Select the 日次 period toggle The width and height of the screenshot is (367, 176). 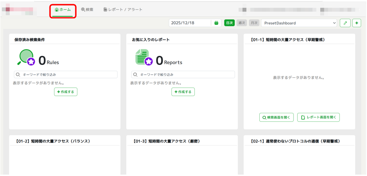pyautogui.click(x=229, y=23)
